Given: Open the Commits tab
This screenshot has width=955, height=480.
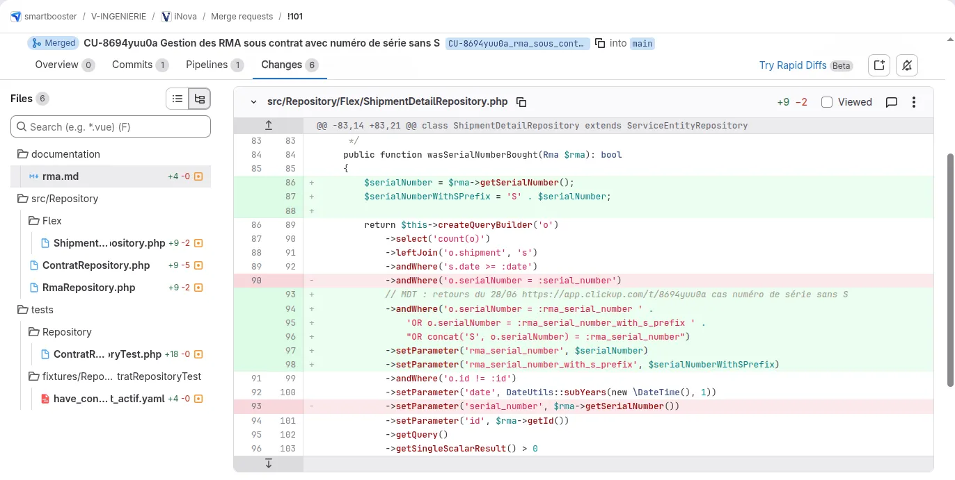Looking at the screenshot, I should [140, 65].
